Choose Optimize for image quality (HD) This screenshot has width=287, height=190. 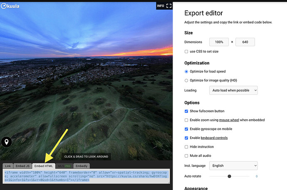click(186, 80)
